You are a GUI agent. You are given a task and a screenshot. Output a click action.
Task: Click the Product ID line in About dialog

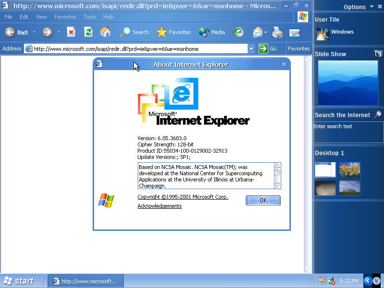182,151
